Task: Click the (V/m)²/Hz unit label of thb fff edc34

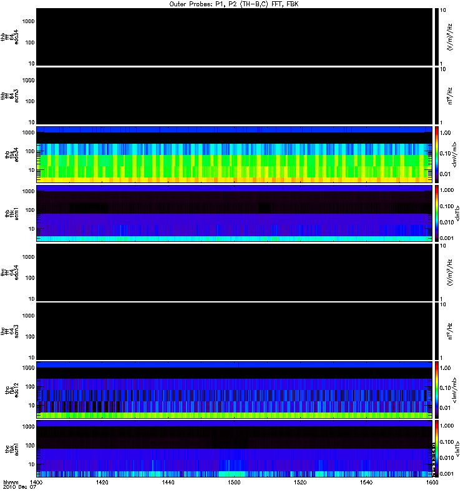Action: click(450, 37)
